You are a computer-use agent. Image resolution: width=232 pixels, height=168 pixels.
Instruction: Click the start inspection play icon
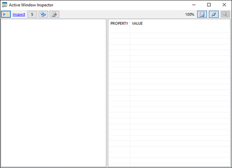6,14
